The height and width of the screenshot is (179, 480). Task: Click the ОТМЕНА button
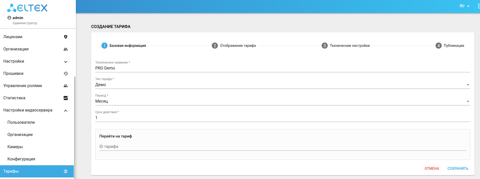point(432,169)
